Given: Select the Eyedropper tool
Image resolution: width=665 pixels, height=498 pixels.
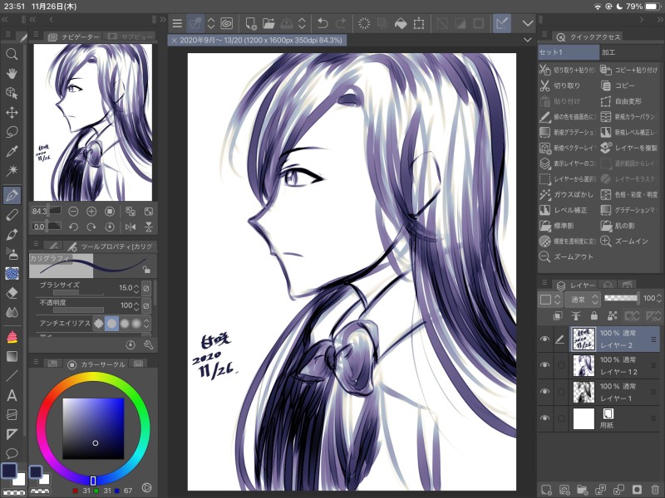Looking at the screenshot, I should pyautogui.click(x=12, y=151).
